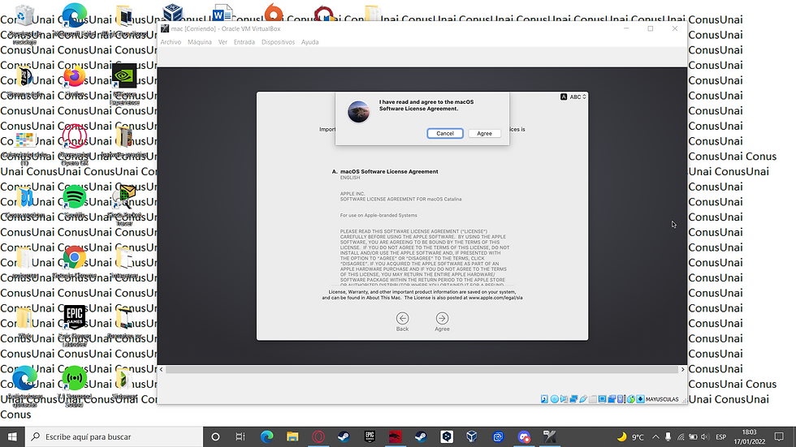
Task: Click the network adapter status icon
Action: 573,399
